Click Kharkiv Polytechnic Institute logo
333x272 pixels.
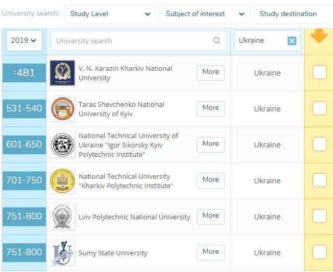click(62, 181)
